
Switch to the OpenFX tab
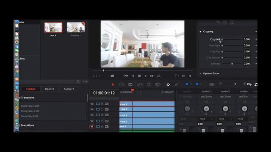point(50,89)
